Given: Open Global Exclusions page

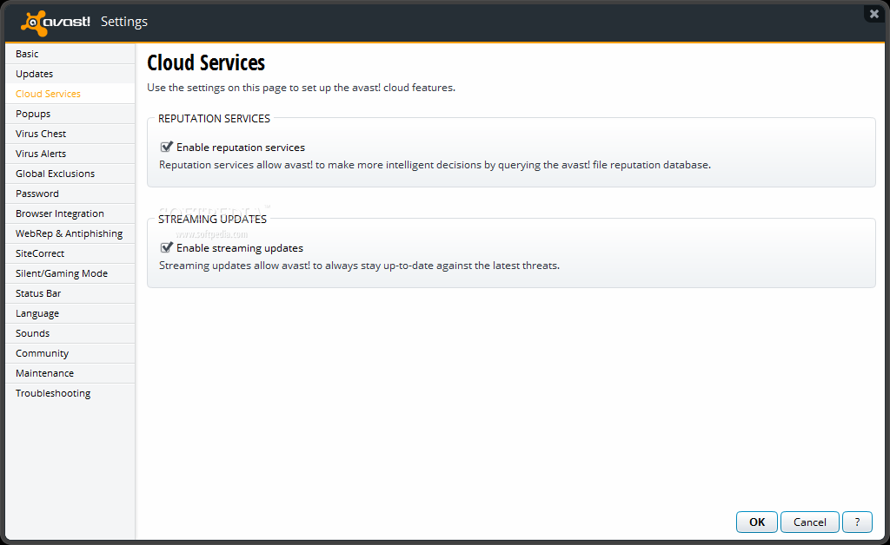Looking at the screenshot, I should click(70, 174).
